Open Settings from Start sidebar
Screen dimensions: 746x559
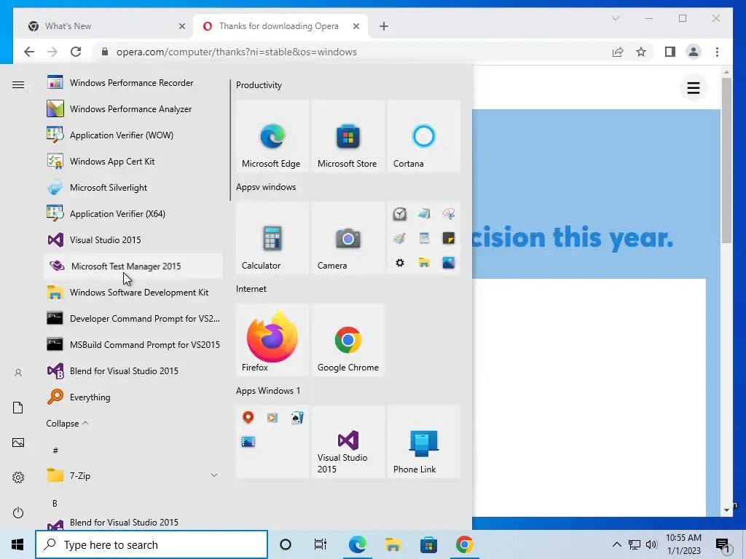[x=18, y=477]
